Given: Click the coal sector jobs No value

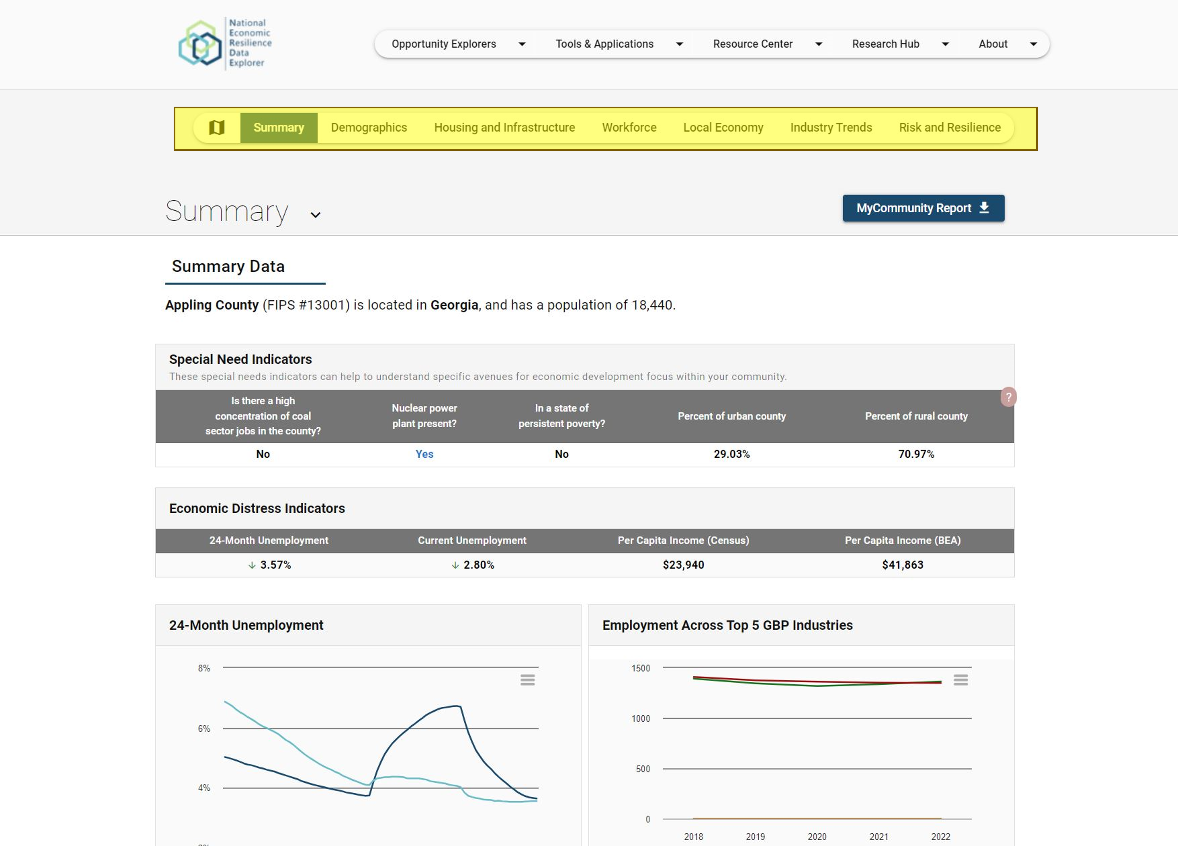Looking at the screenshot, I should click(x=263, y=454).
